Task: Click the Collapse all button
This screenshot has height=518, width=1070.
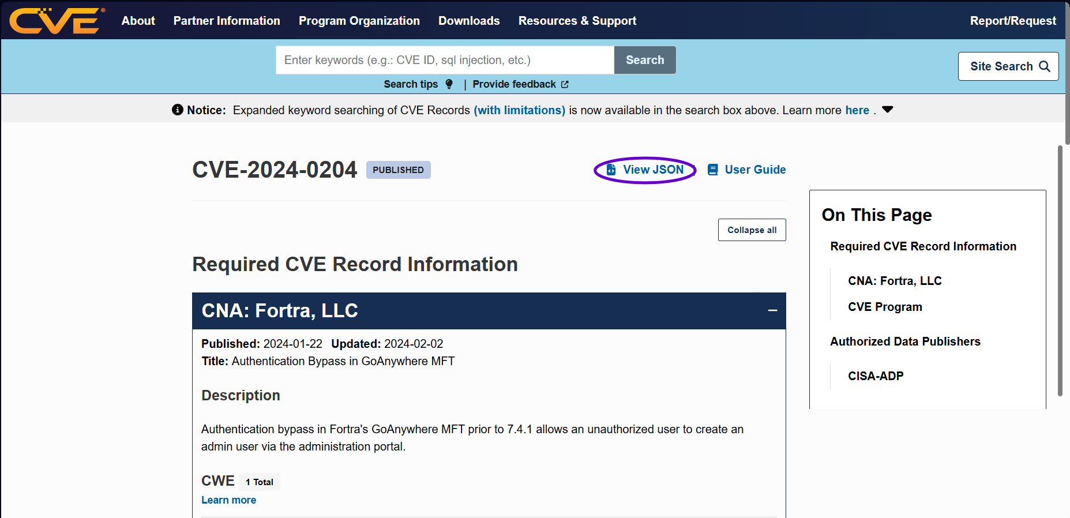Action: click(x=752, y=230)
